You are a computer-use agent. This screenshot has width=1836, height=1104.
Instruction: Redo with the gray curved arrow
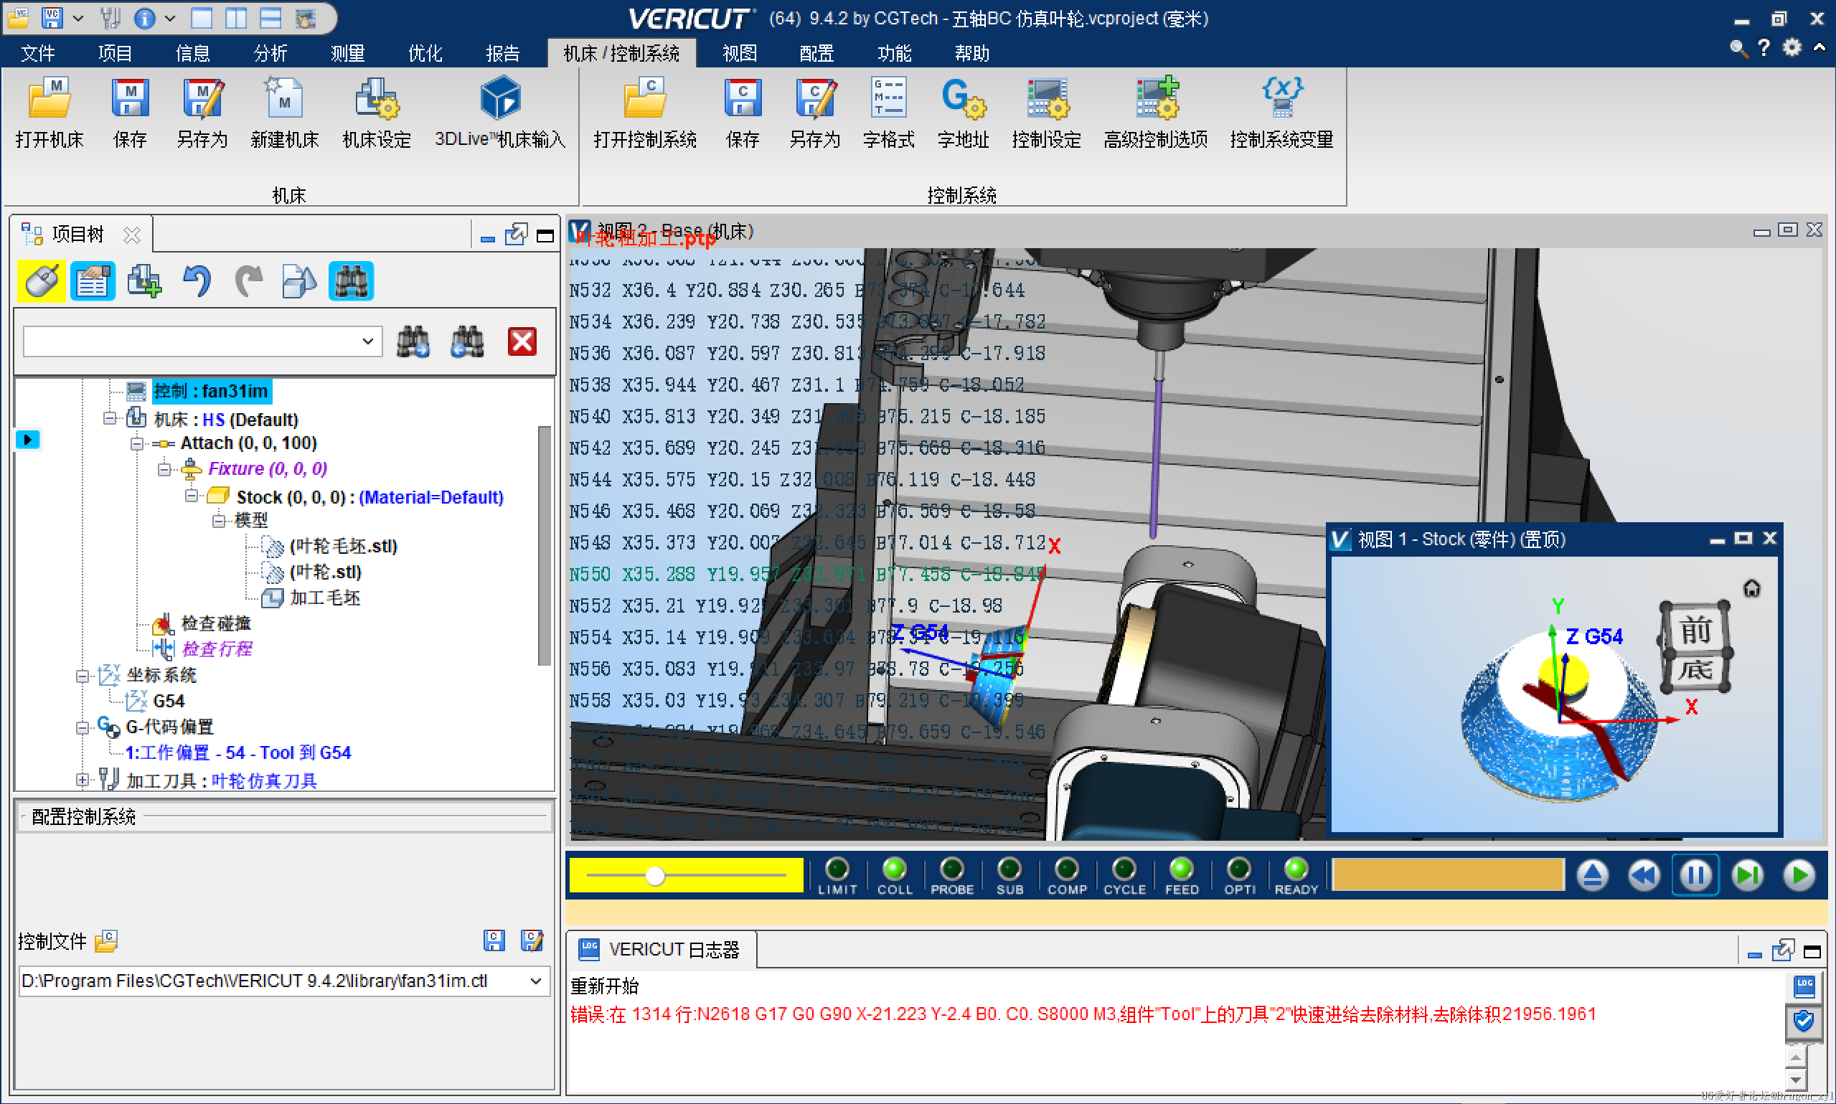point(248,281)
